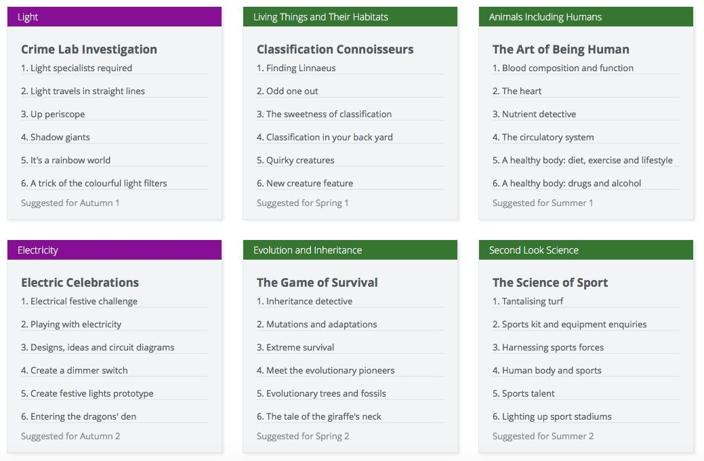Open Crime Lab Investigation title
704x461 pixels.
[89, 49]
